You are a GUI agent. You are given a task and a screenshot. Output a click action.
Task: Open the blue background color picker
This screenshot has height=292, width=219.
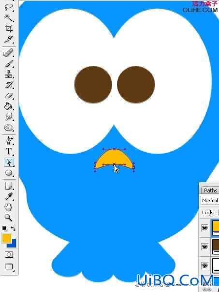click(x=14, y=244)
